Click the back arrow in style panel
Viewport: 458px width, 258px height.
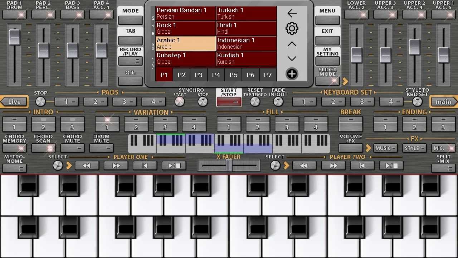(292, 14)
